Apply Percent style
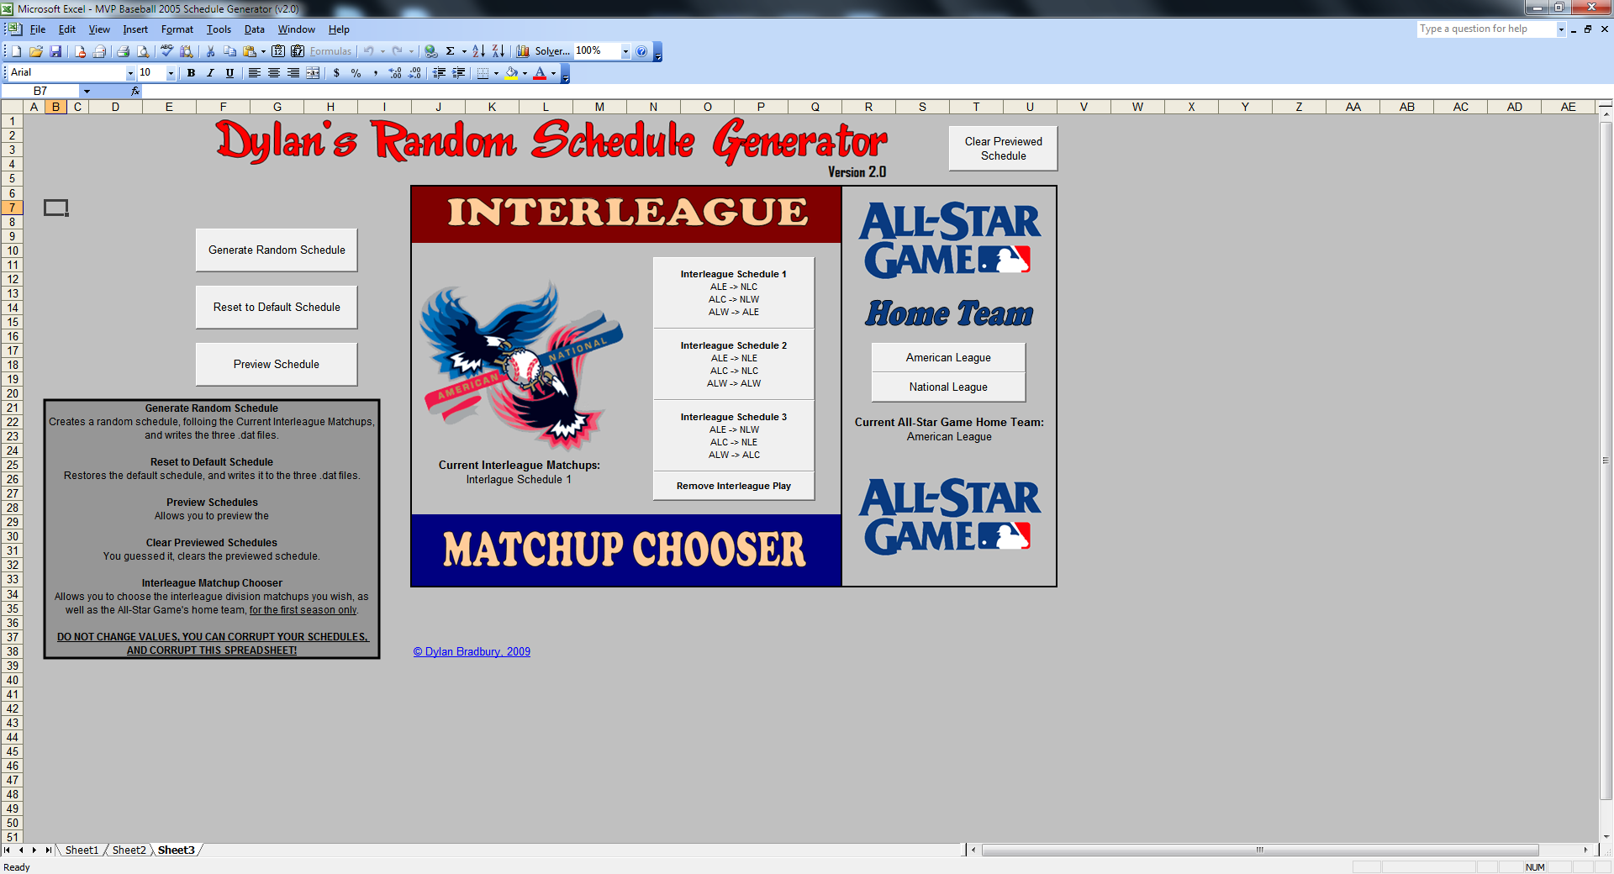Image resolution: width=1614 pixels, height=874 pixels. point(356,73)
